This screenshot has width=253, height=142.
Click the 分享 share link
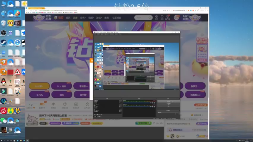[x=156, y=123]
